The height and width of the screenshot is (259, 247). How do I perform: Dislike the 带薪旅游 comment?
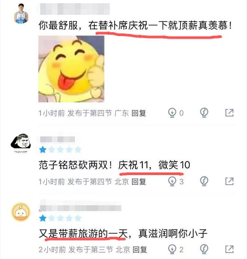[204, 249]
